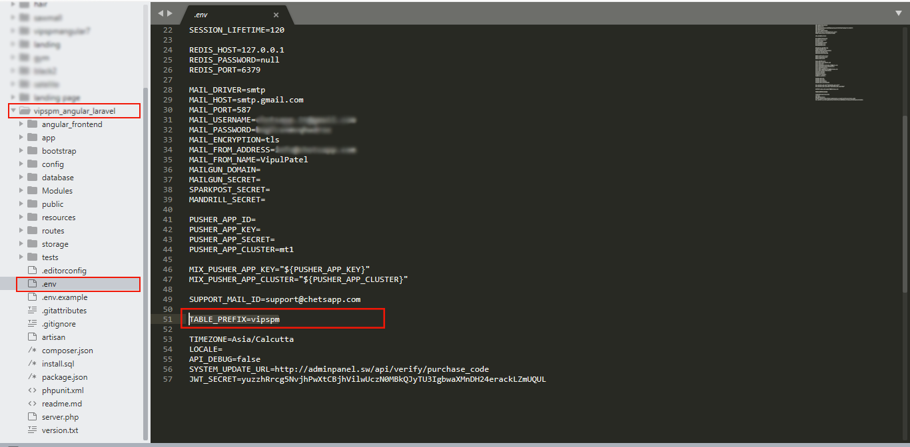Open the server.php file
The image size is (910, 447).
click(x=60, y=417)
